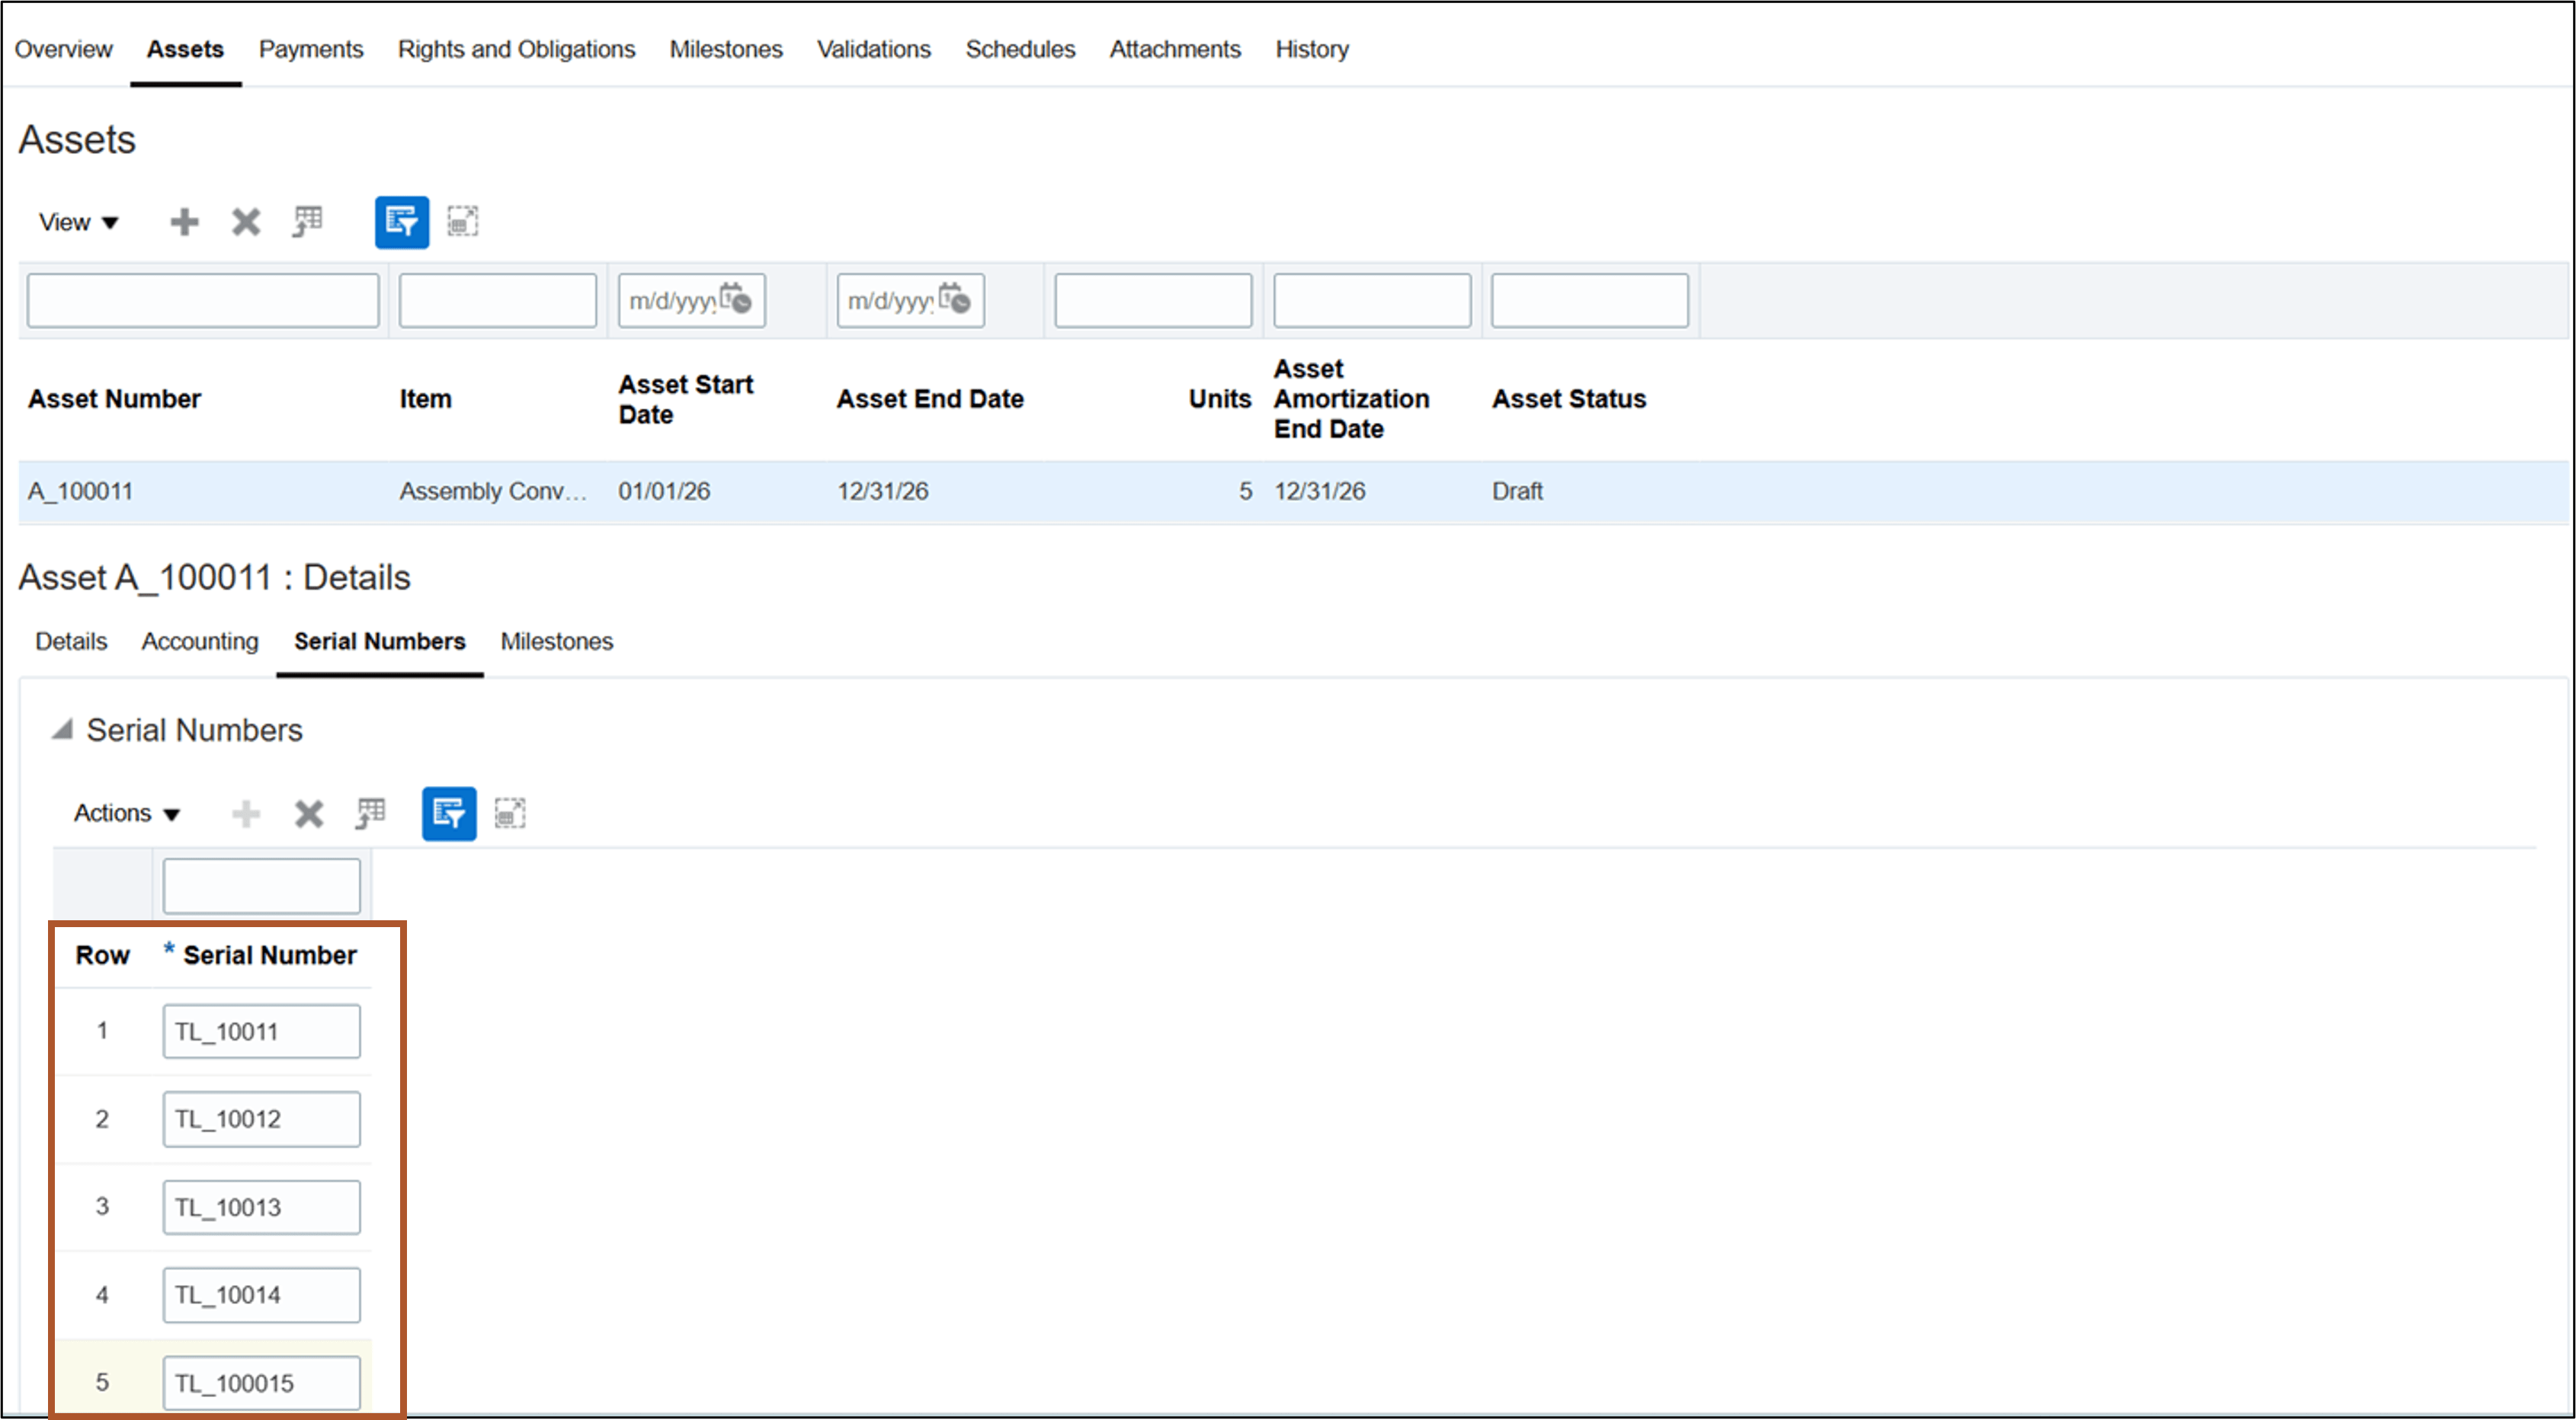The image size is (2576, 1420).
Task: Open the Actions dropdown menu
Action: (x=126, y=814)
